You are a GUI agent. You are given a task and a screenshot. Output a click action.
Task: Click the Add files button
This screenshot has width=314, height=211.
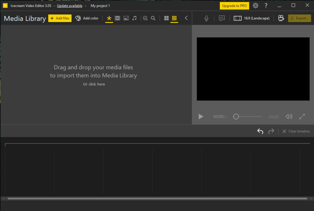[60, 18]
